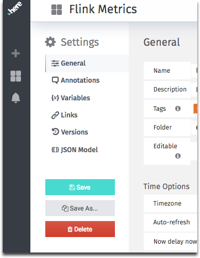Viewport: 200px width, 258px height.
Task: Click the Tags info icon
Action: click(178, 109)
